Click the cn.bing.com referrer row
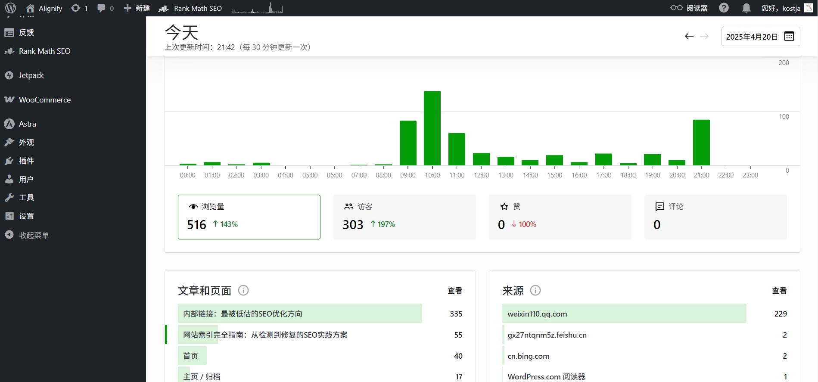Viewport: 818px width, 382px height. (644, 356)
